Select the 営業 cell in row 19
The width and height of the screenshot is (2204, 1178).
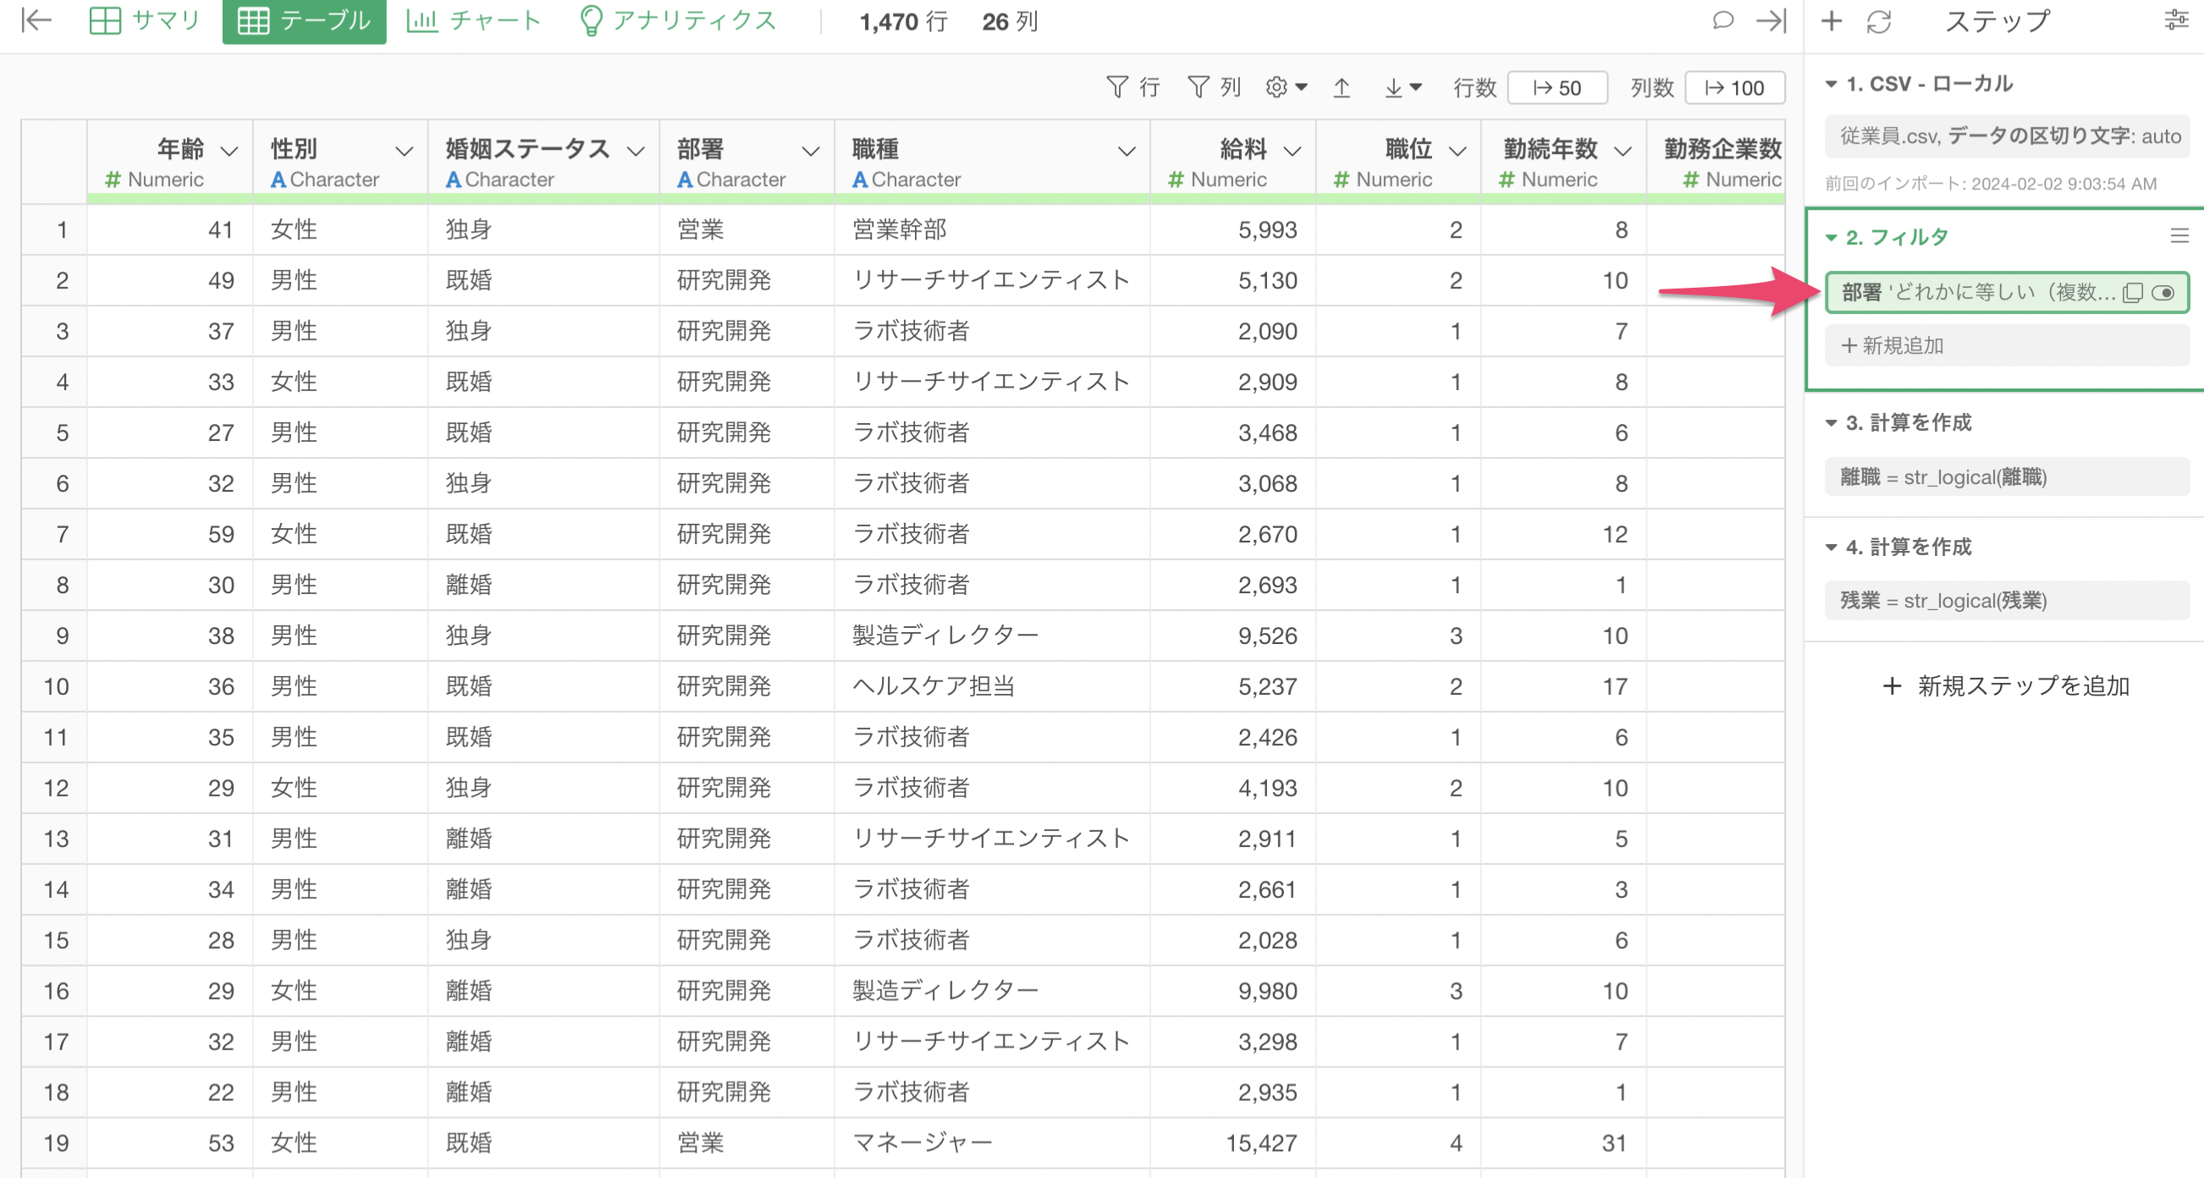[746, 1143]
